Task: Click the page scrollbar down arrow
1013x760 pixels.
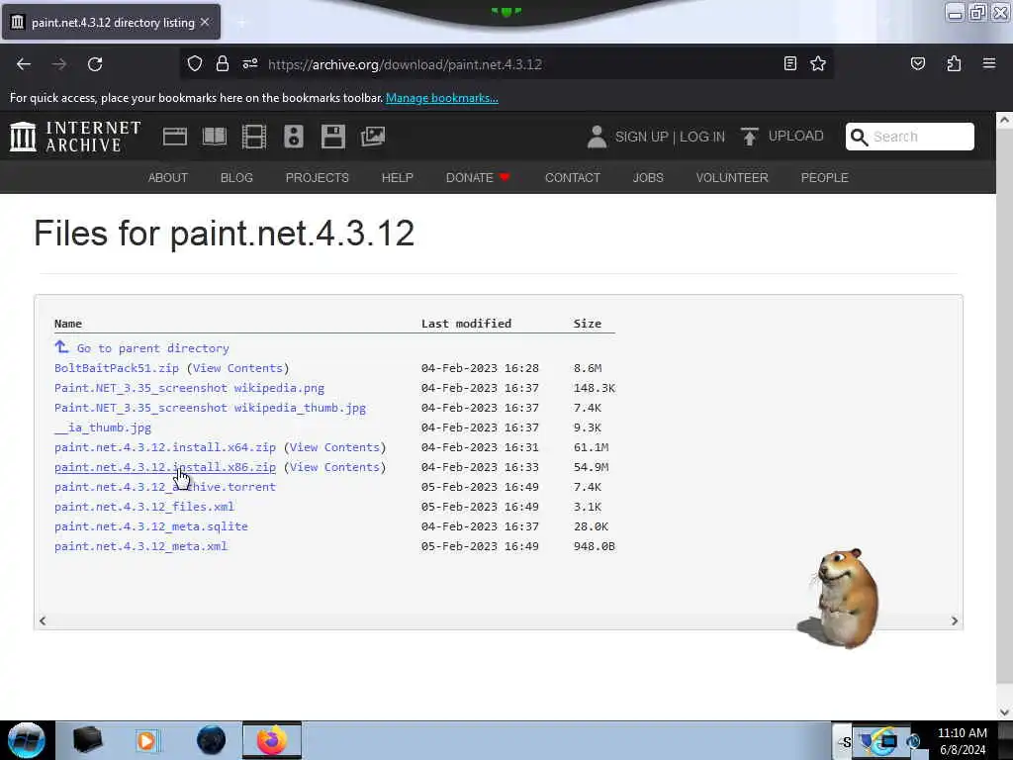Action: [x=1004, y=712]
